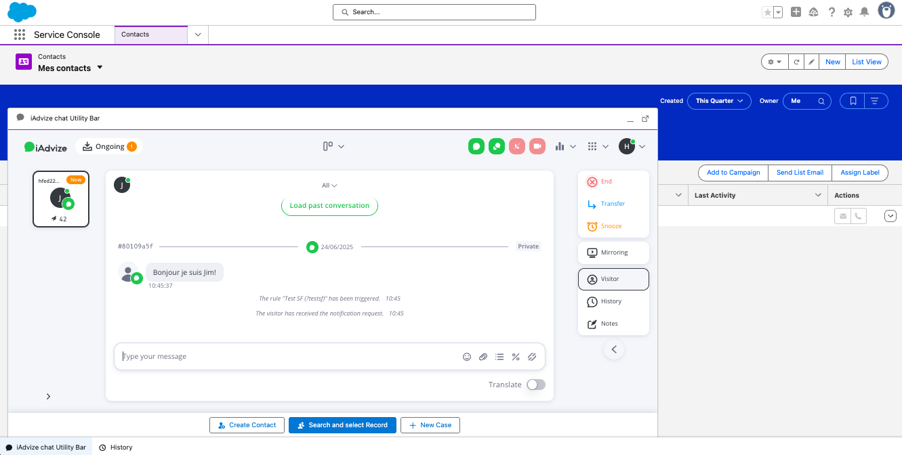Open the Salesforce help question mark
The width and height of the screenshot is (902, 455).
[x=832, y=12]
